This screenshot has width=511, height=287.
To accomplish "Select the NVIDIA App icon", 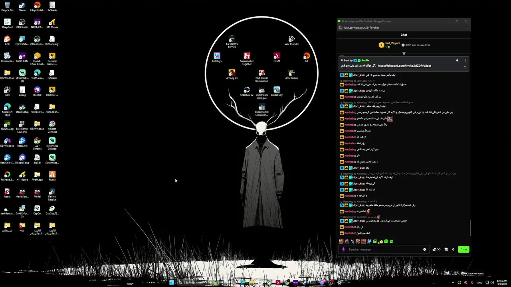I will [7, 125].
